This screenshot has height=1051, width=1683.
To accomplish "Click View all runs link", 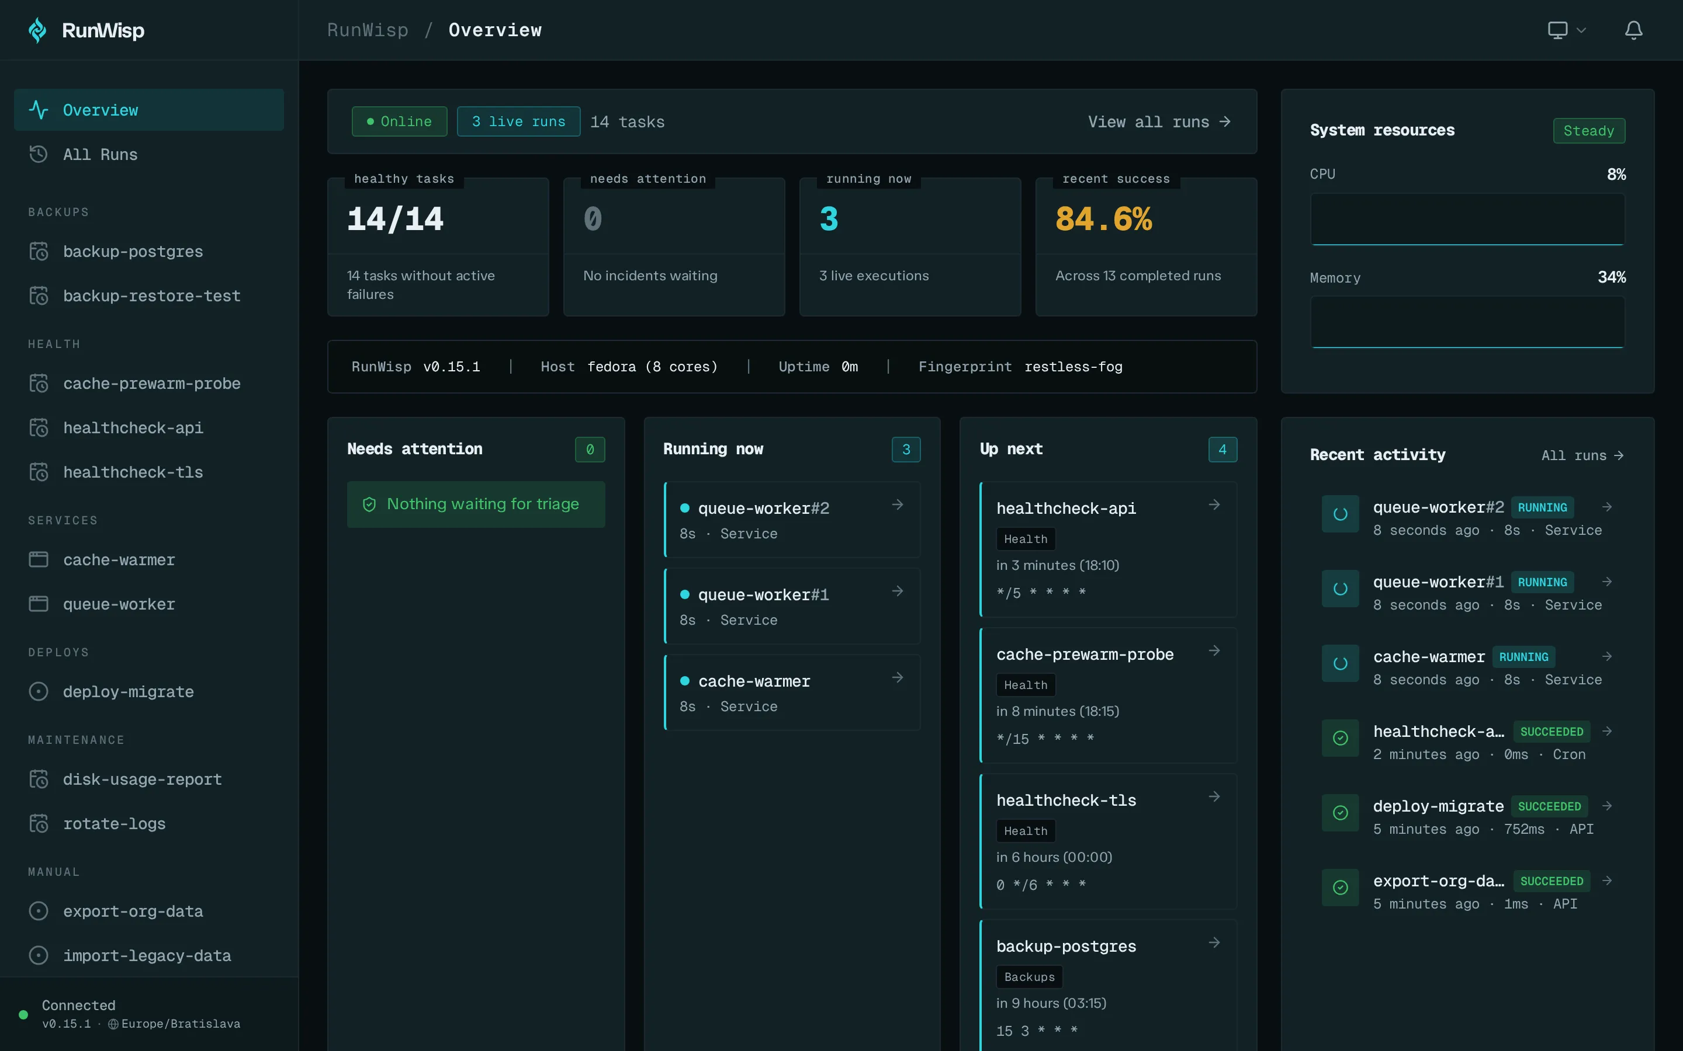I will 1159,121.
